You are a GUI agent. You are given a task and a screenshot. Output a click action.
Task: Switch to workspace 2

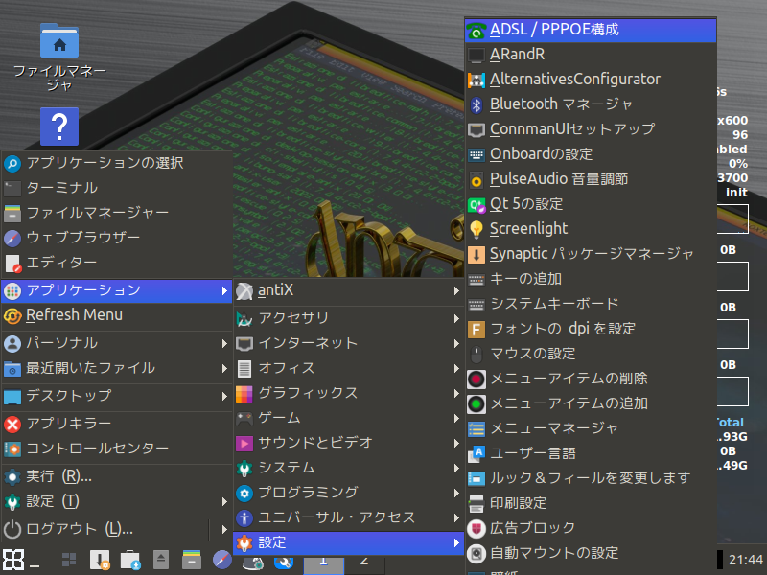click(364, 563)
